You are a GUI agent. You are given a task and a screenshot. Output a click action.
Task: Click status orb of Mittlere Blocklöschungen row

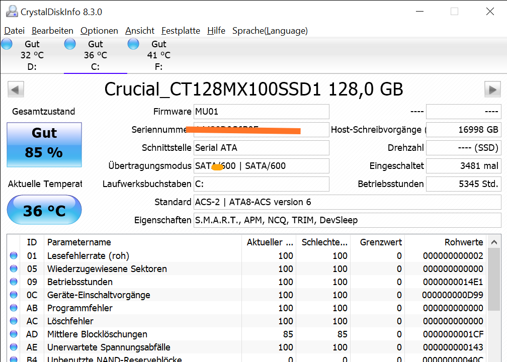[x=14, y=334]
